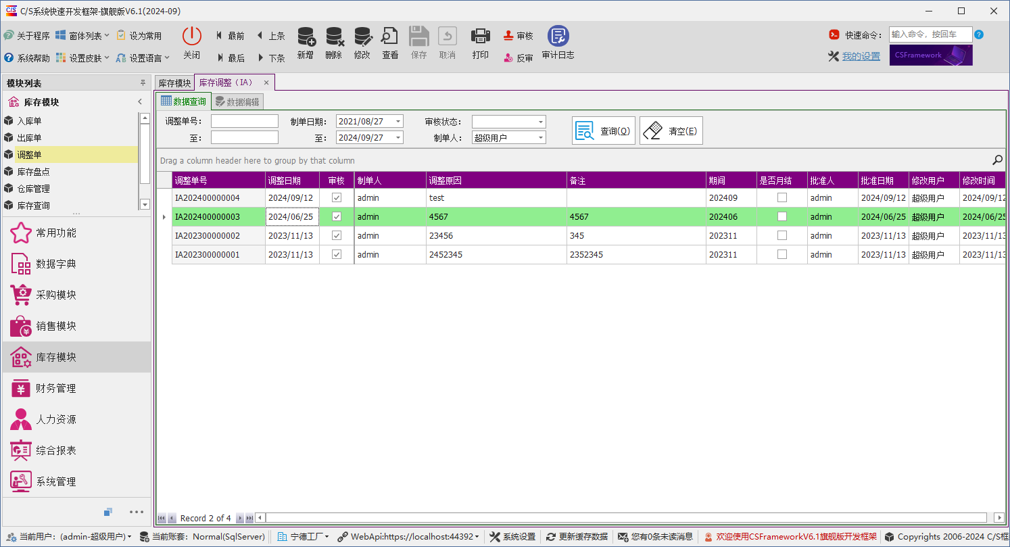
Task: Open 人力资源 module
Action: (x=76, y=419)
